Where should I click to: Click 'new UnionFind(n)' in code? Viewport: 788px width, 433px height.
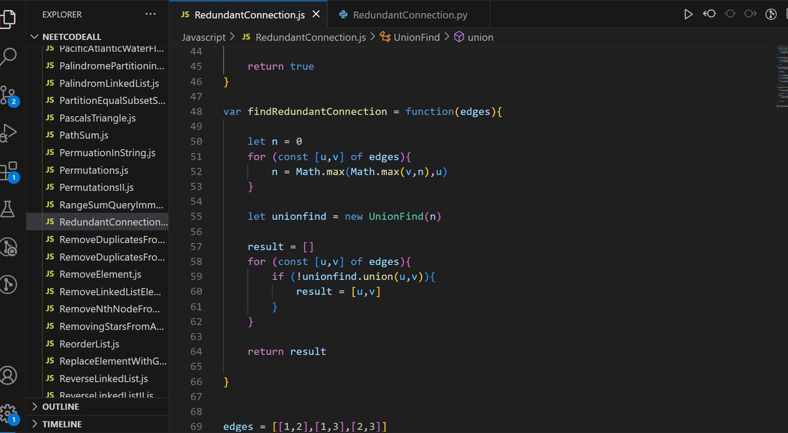(x=393, y=216)
